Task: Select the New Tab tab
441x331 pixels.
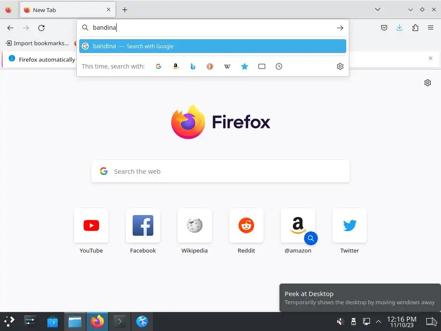Action: click(68, 10)
